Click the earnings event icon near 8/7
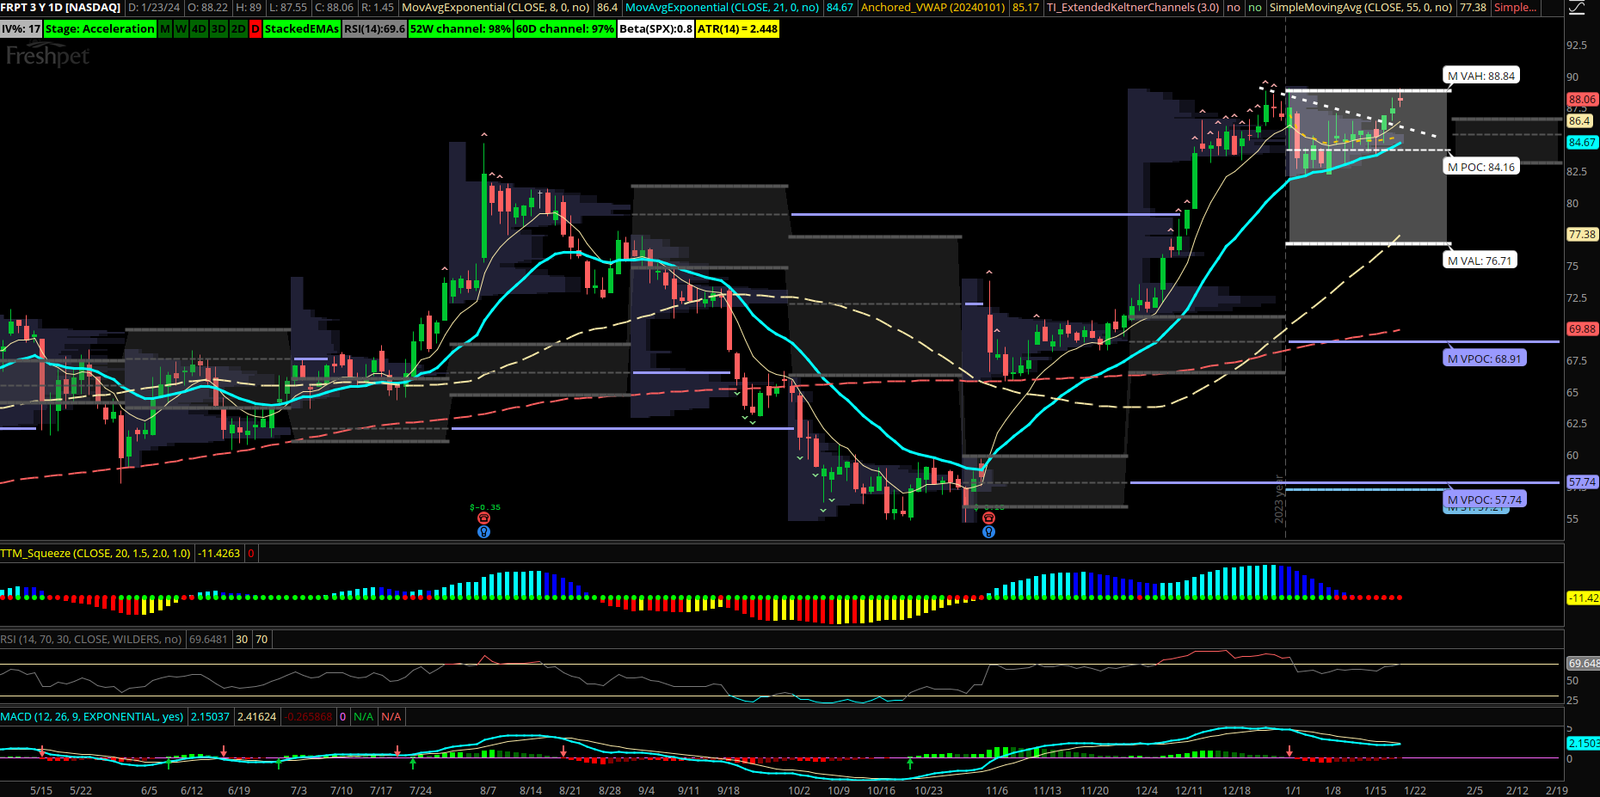The image size is (1600, 797). click(484, 518)
